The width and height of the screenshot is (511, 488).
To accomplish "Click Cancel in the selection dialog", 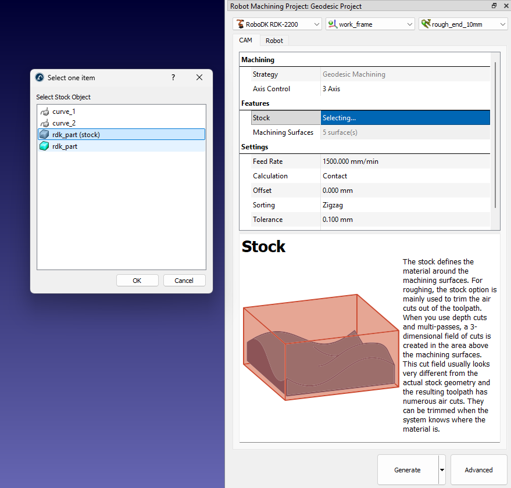I will (184, 281).
